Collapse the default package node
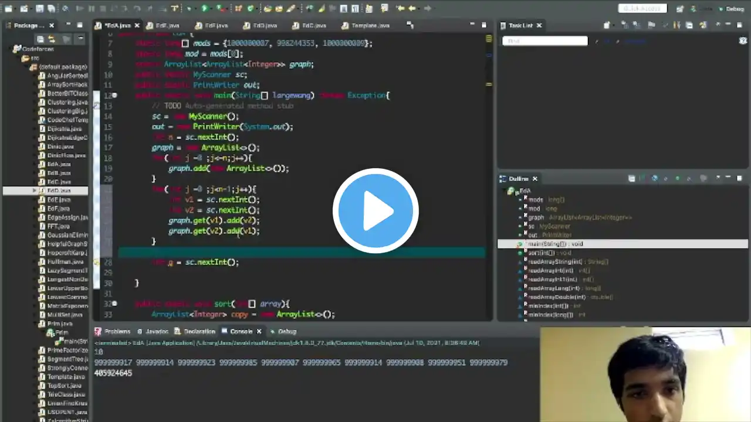Screen dimensions: 751x422 pyautogui.click(x=26, y=67)
